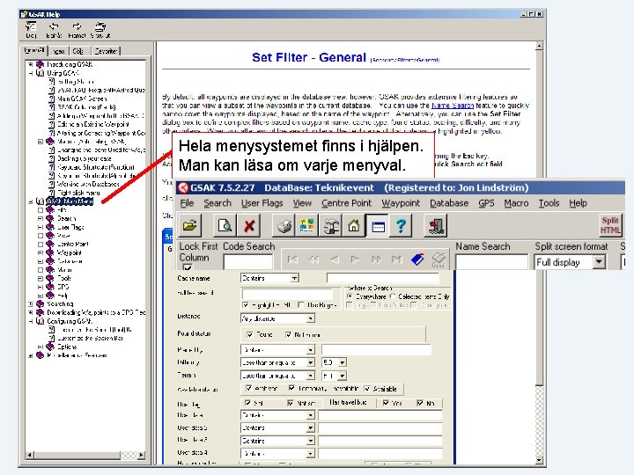
Task: Open the Difficulty 5.0 value dropdown
Action: pyautogui.click(x=343, y=362)
